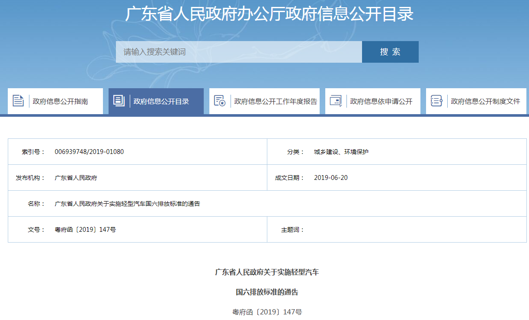529x320 pixels.
Task: Click the 发布机构 label
Action: click(30, 178)
